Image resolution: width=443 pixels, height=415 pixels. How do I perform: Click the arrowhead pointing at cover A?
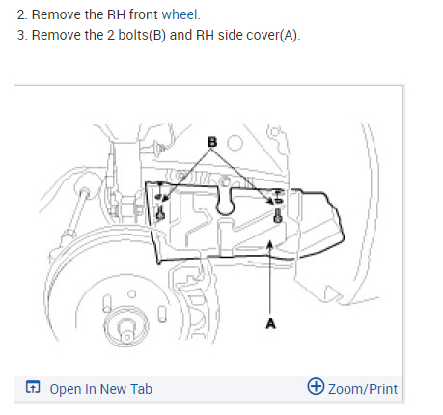pyautogui.click(x=270, y=244)
